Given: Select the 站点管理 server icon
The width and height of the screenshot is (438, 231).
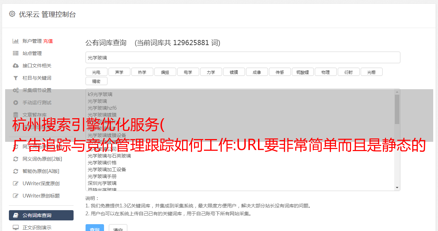Looking at the screenshot, I should tap(15, 53).
